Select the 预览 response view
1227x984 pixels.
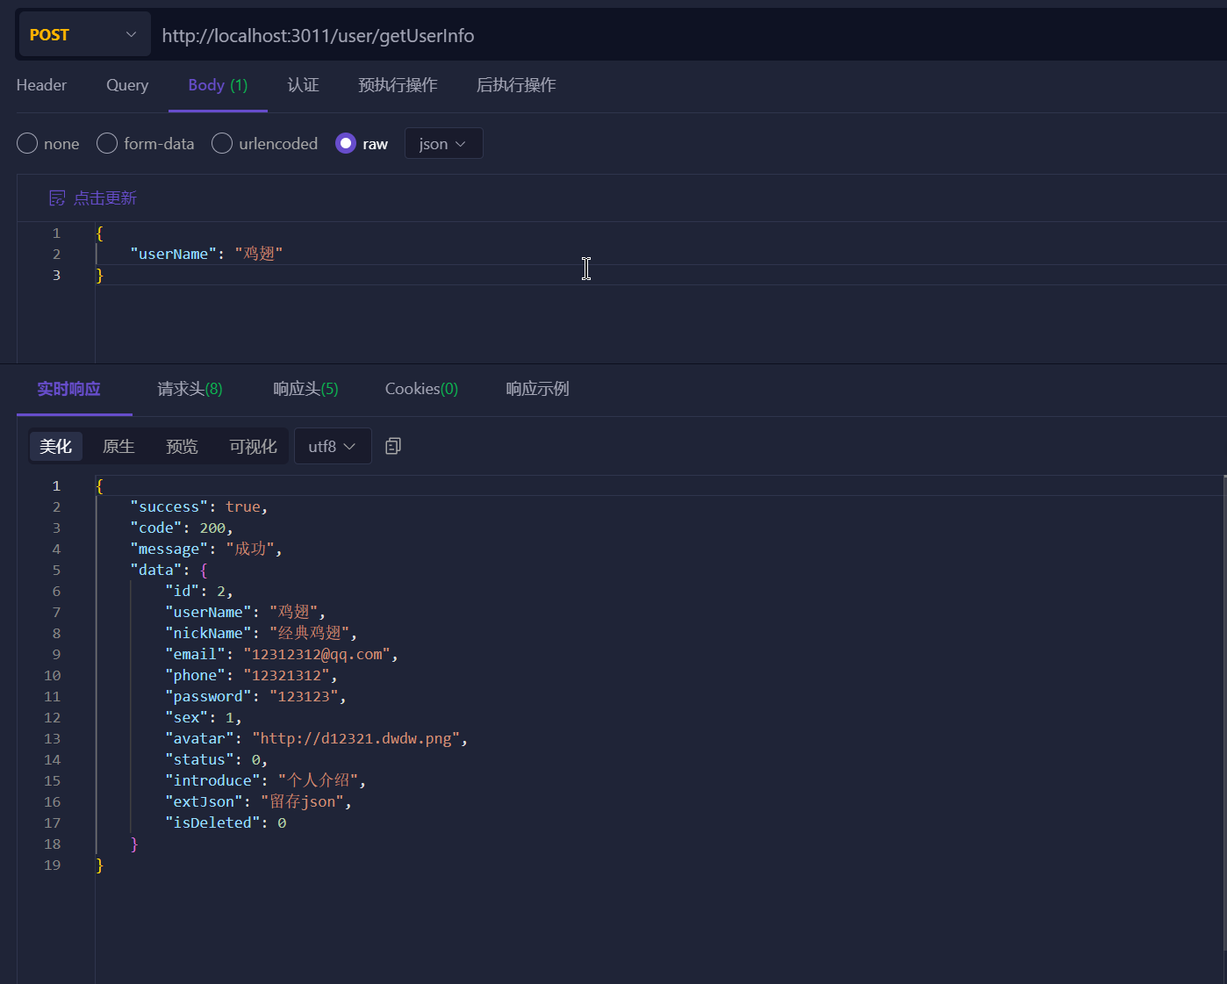[182, 446]
